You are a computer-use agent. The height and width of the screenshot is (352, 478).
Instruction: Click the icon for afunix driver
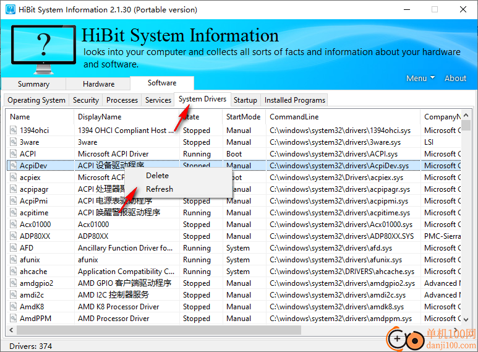[13, 260]
